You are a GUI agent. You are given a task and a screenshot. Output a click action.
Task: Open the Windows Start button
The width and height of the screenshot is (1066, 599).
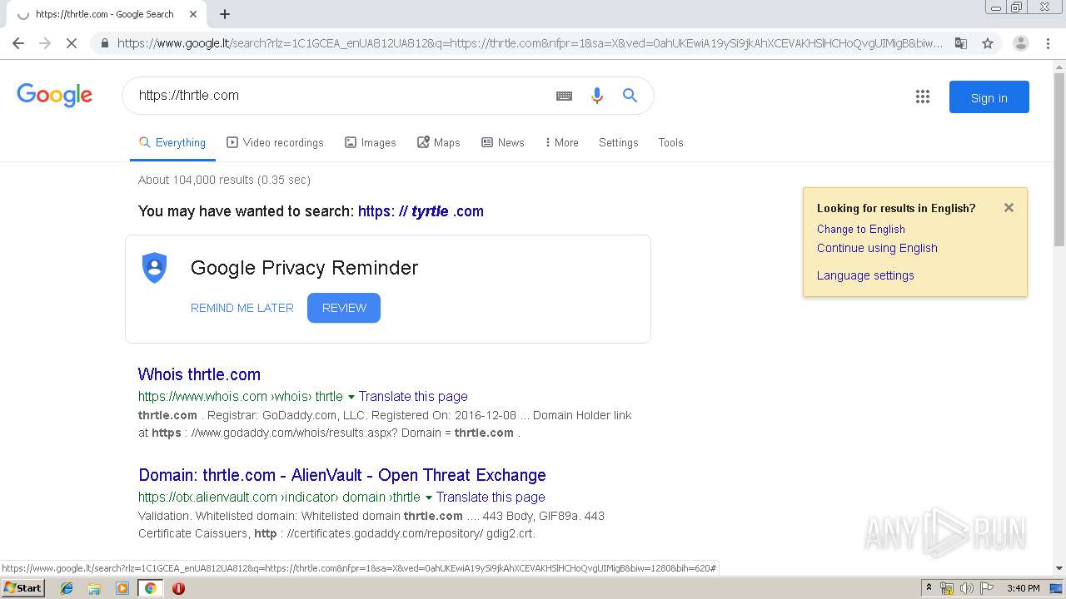[x=23, y=588]
